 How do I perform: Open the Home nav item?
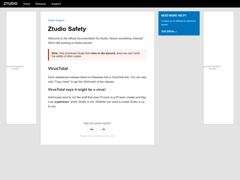click(x=27, y=4)
